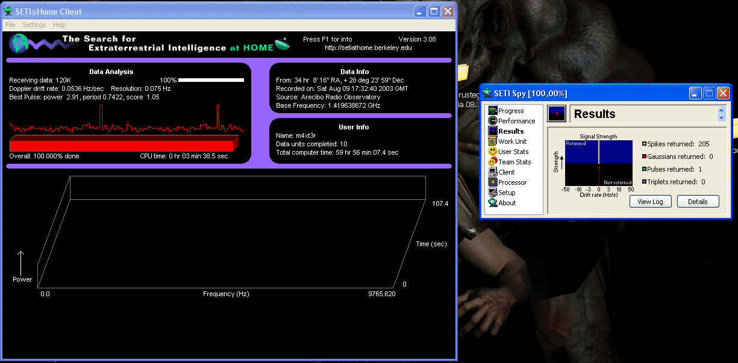Viewport: 738px width, 363px height.
Task: Click the Details button in SETI Spy
Action: (x=698, y=202)
